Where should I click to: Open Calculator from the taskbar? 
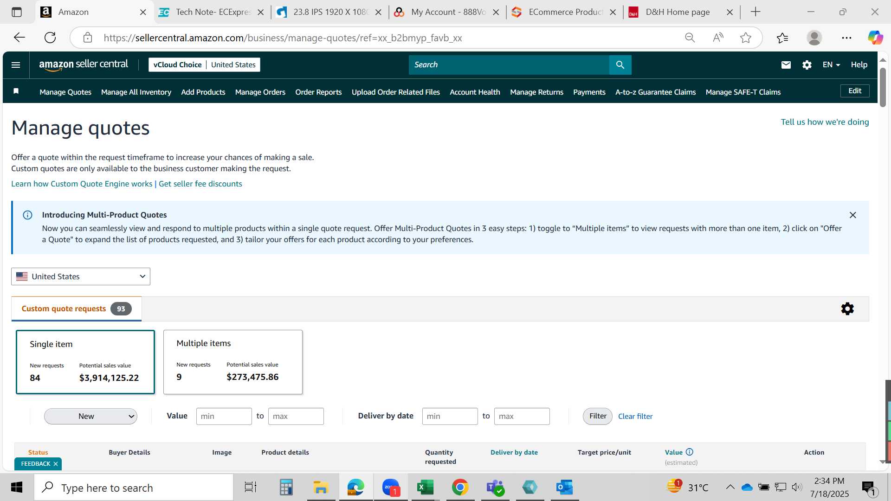coord(286,488)
